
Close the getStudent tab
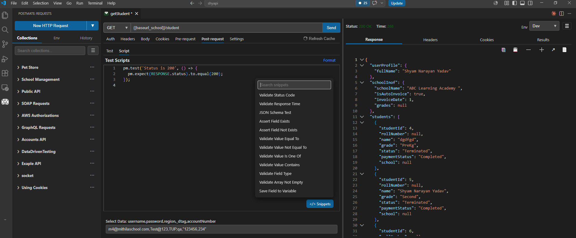click(136, 14)
